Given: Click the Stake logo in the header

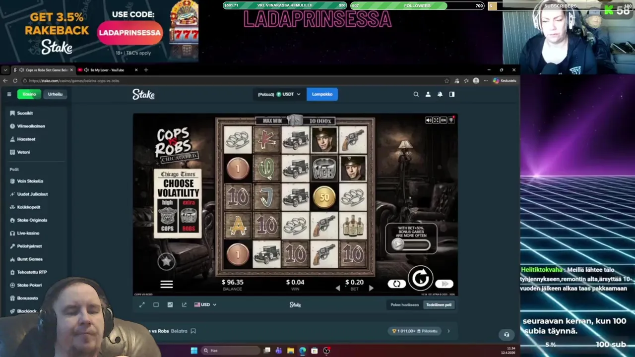Looking at the screenshot, I should (143, 94).
